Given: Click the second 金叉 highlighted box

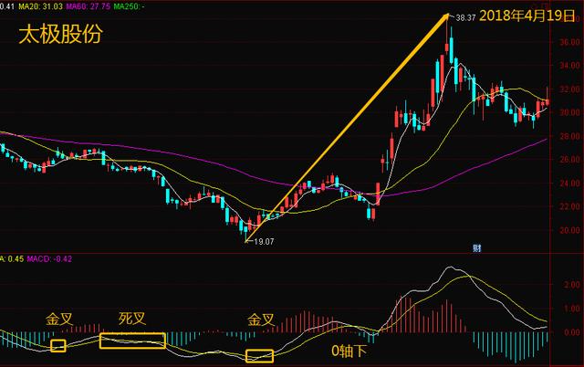Looking at the screenshot, I should pyautogui.click(x=259, y=355).
